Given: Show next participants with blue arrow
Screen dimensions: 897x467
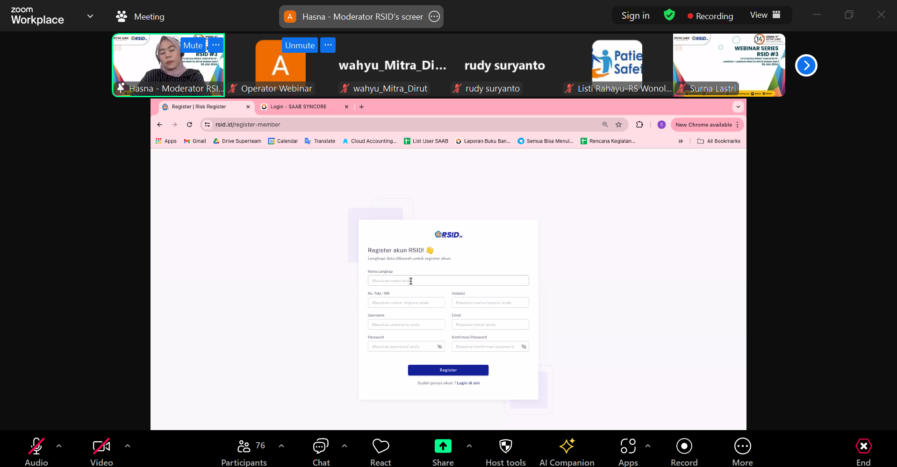Looking at the screenshot, I should pyautogui.click(x=806, y=65).
